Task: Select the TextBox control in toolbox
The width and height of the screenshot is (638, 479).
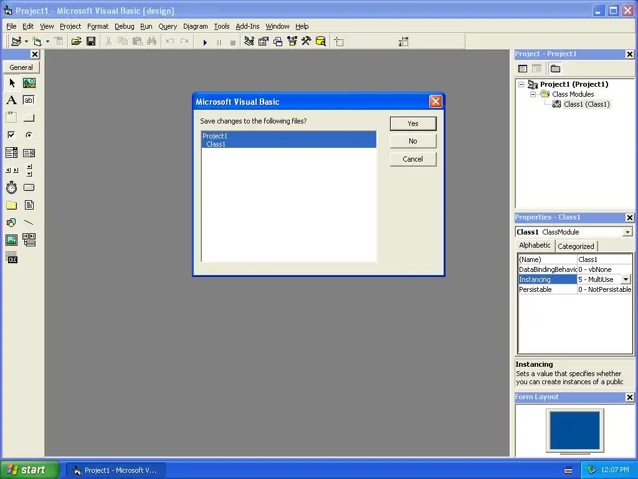Action: 29,100
